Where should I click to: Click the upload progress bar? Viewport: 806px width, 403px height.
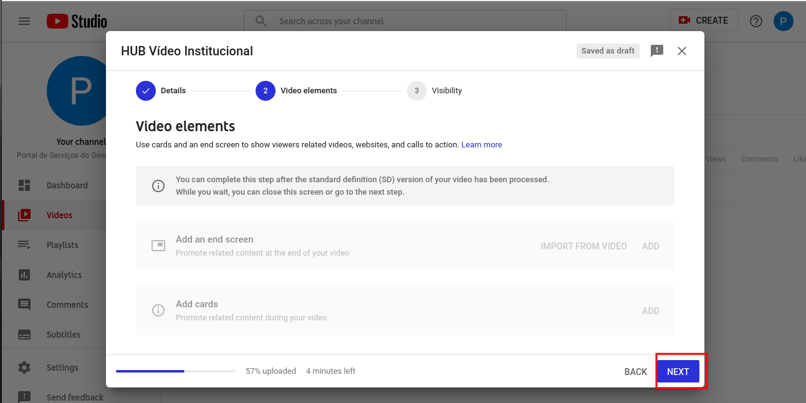[x=175, y=371]
